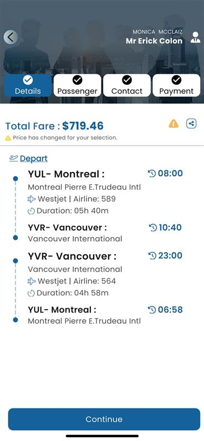Switch to the Details step tab
This screenshot has width=204, height=441.
[28, 85]
